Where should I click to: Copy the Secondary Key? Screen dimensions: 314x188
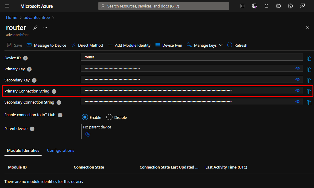pos(309,80)
